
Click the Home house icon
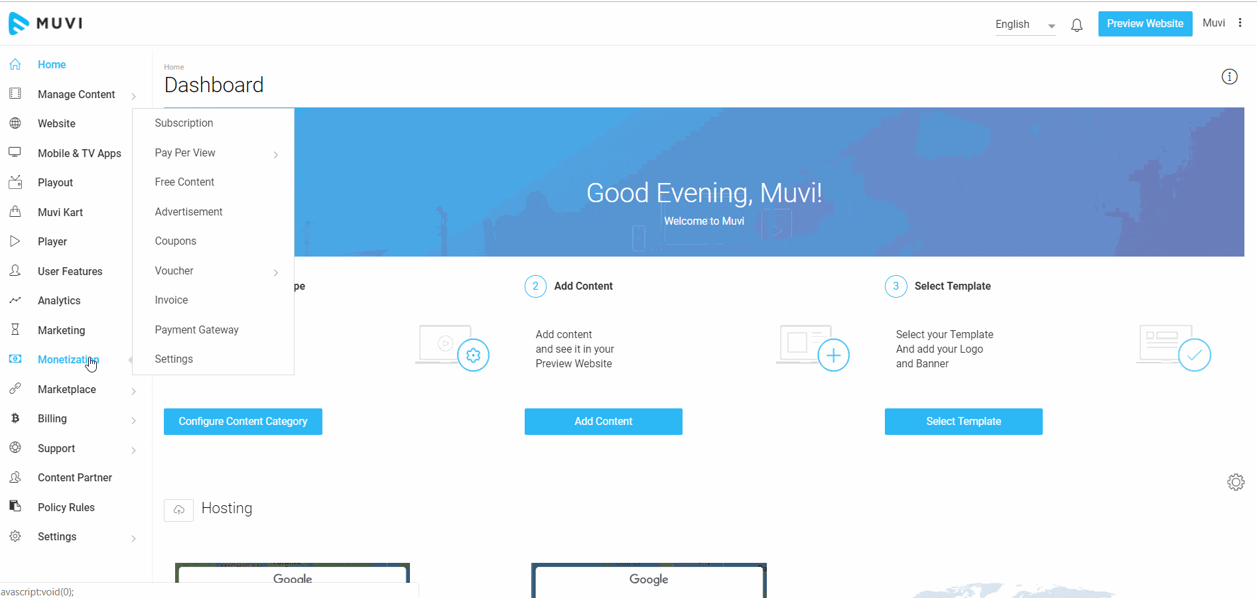click(15, 64)
